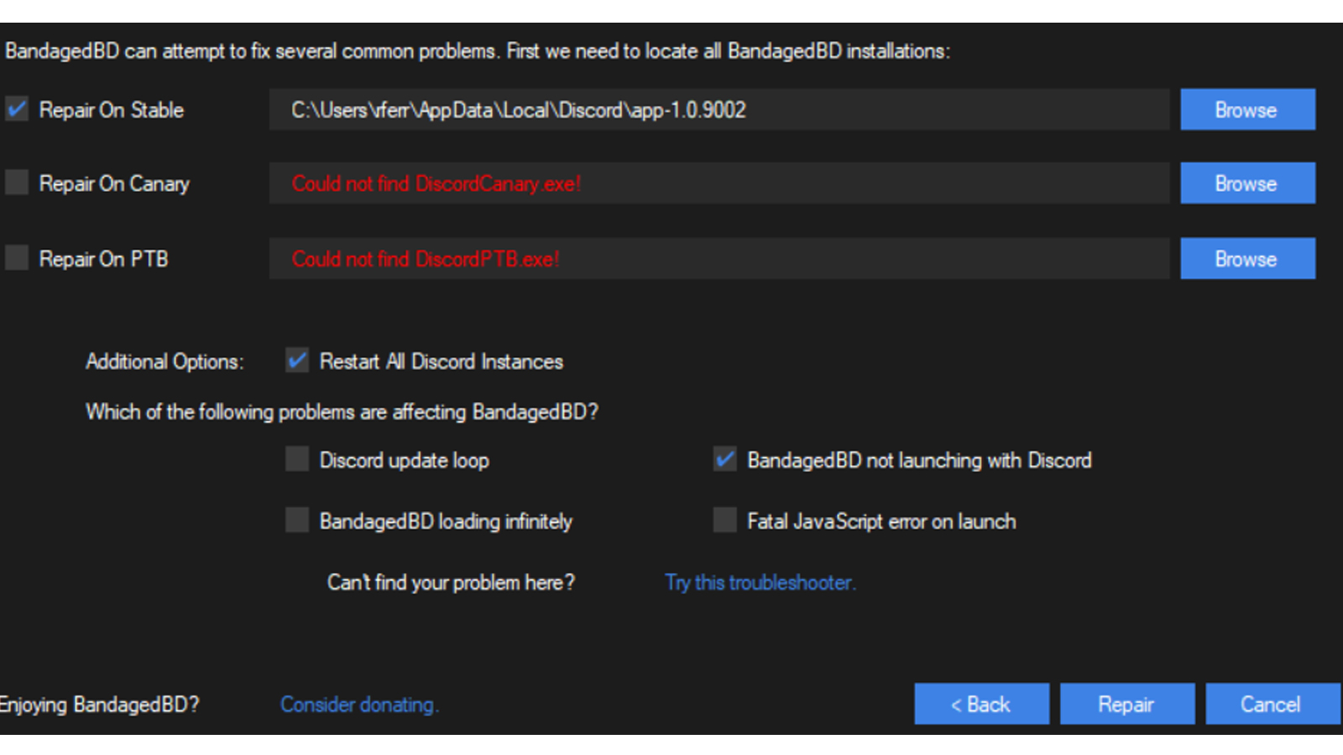
Task: Cancel the BandagedBD installer
Action: click(x=1272, y=704)
